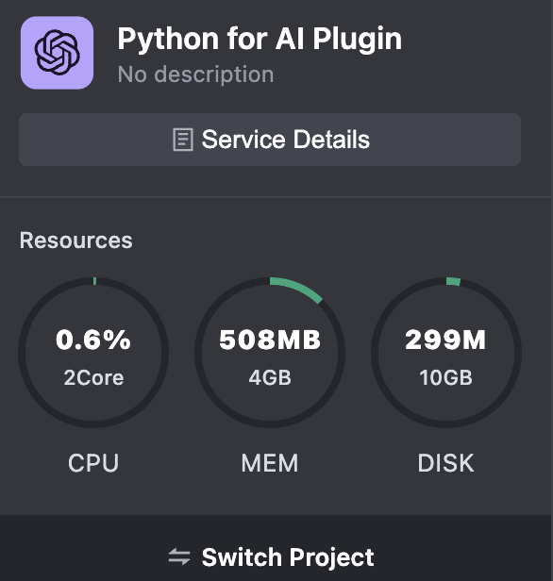Click the document icon beside Service Details

point(183,140)
